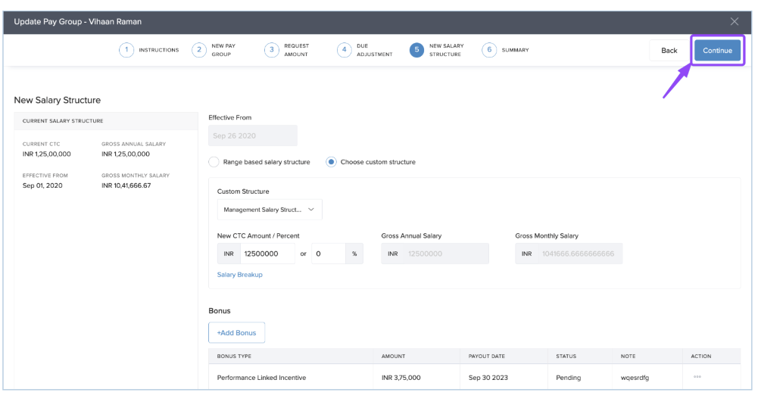Click the +Add Bonus button
The width and height of the screenshot is (761, 411).
(x=236, y=333)
